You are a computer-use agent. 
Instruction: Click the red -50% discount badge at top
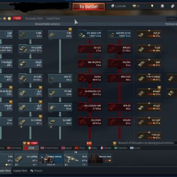point(17,19)
